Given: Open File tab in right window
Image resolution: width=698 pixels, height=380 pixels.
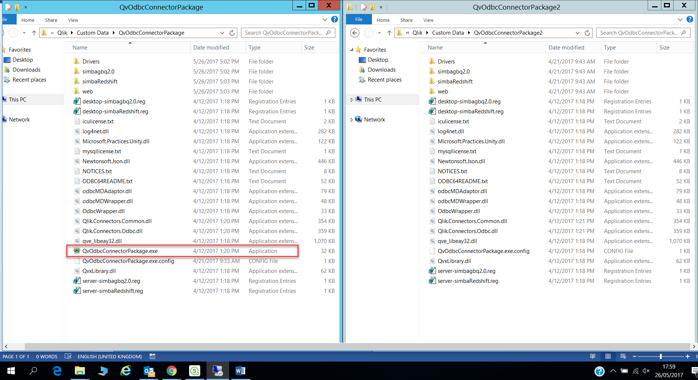Looking at the screenshot, I should pos(359,20).
